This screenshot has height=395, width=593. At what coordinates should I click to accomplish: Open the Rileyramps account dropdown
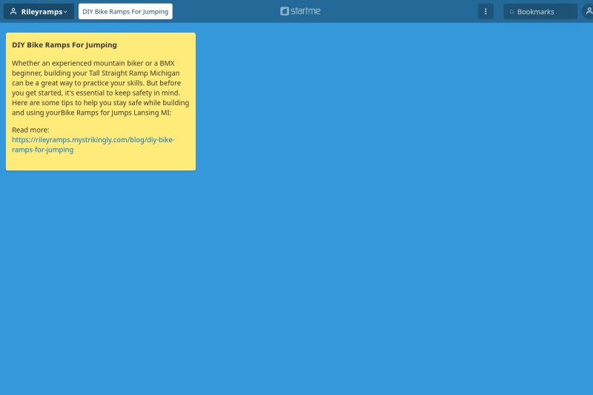tap(39, 12)
